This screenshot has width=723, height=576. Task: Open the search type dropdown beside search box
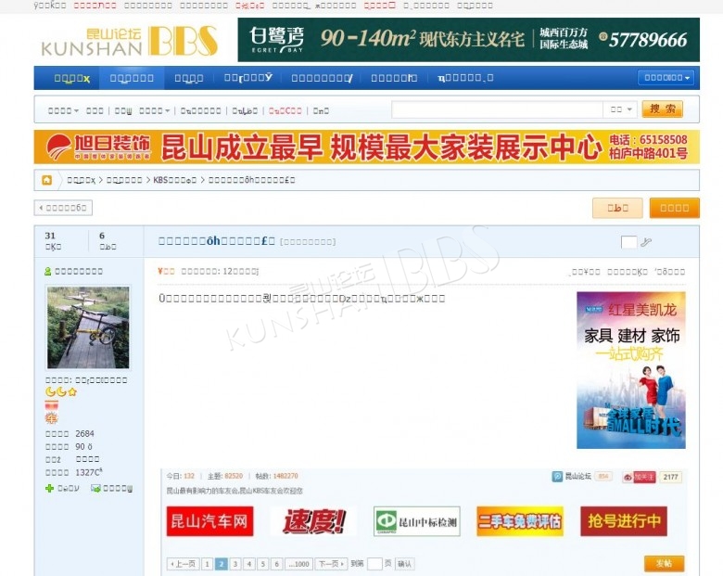pos(620,109)
